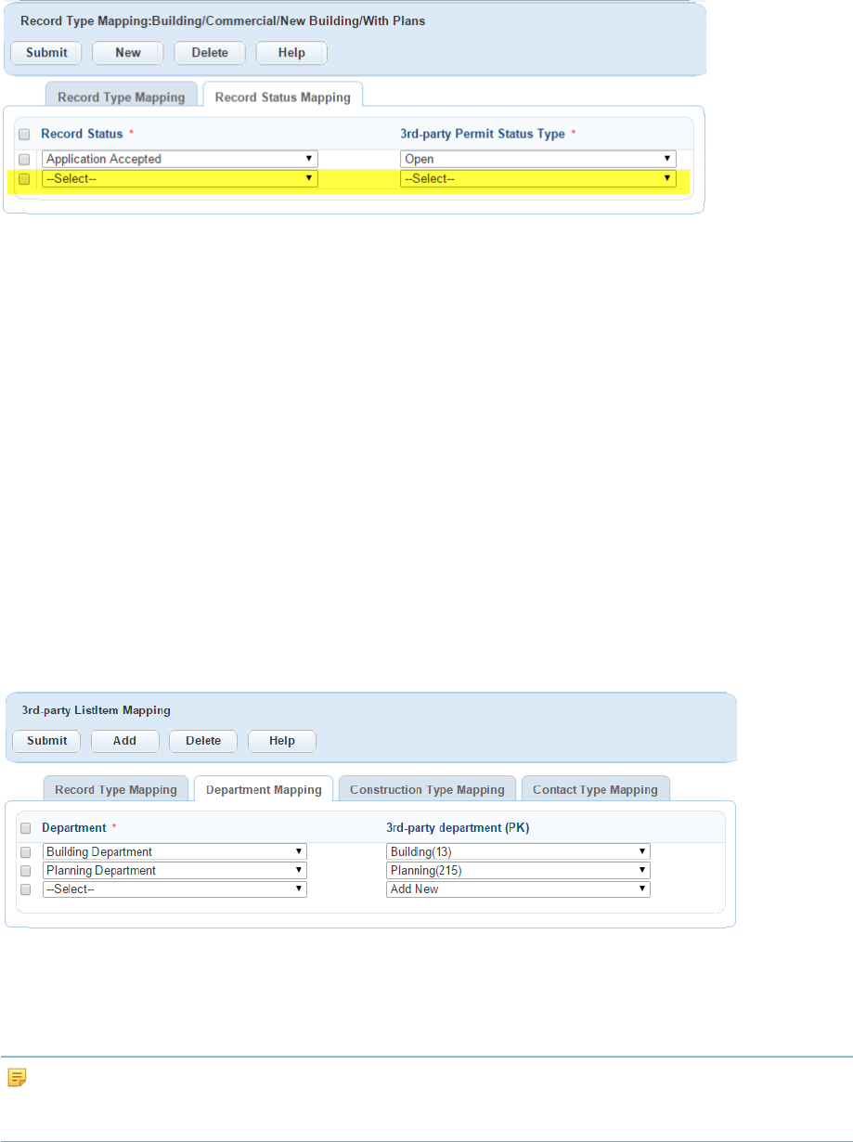
Task: Click the yellow note icon at bottom left
Action: point(16,1078)
